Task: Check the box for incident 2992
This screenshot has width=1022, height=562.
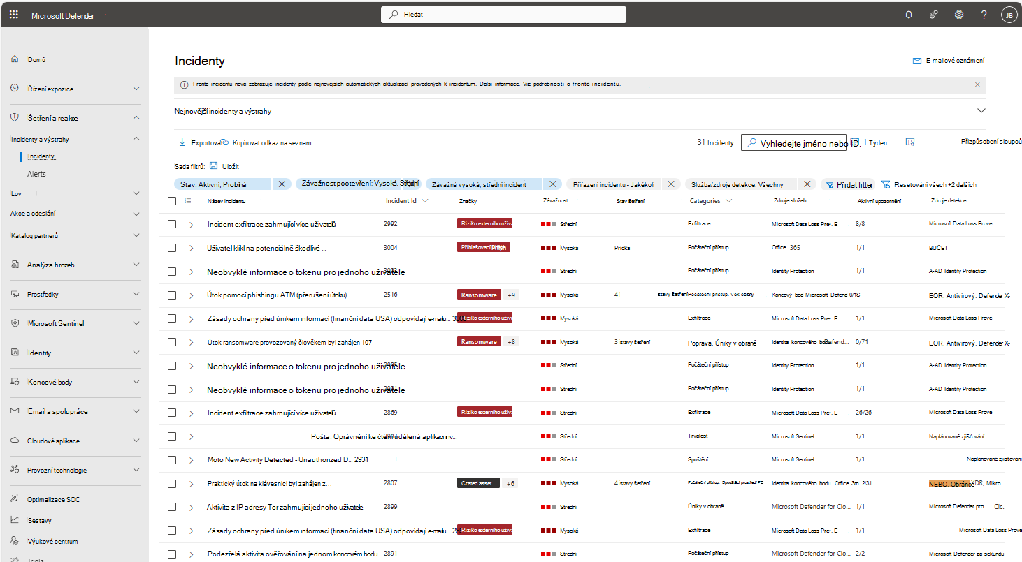Action: tap(172, 224)
